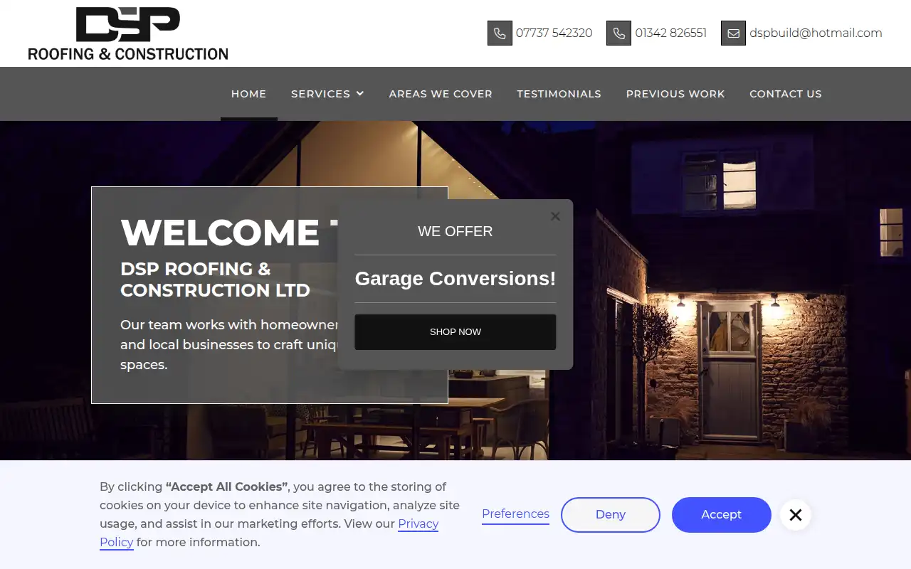The height and width of the screenshot is (569, 911).
Task: Call mobile number 07737 542320
Action: coord(554,33)
